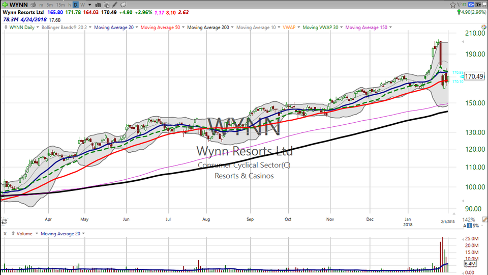This screenshot has width=488, height=275.
Task: Expand Moving Average 20 dropdown arrow on price pane
Action: click(x=137, y=28)
